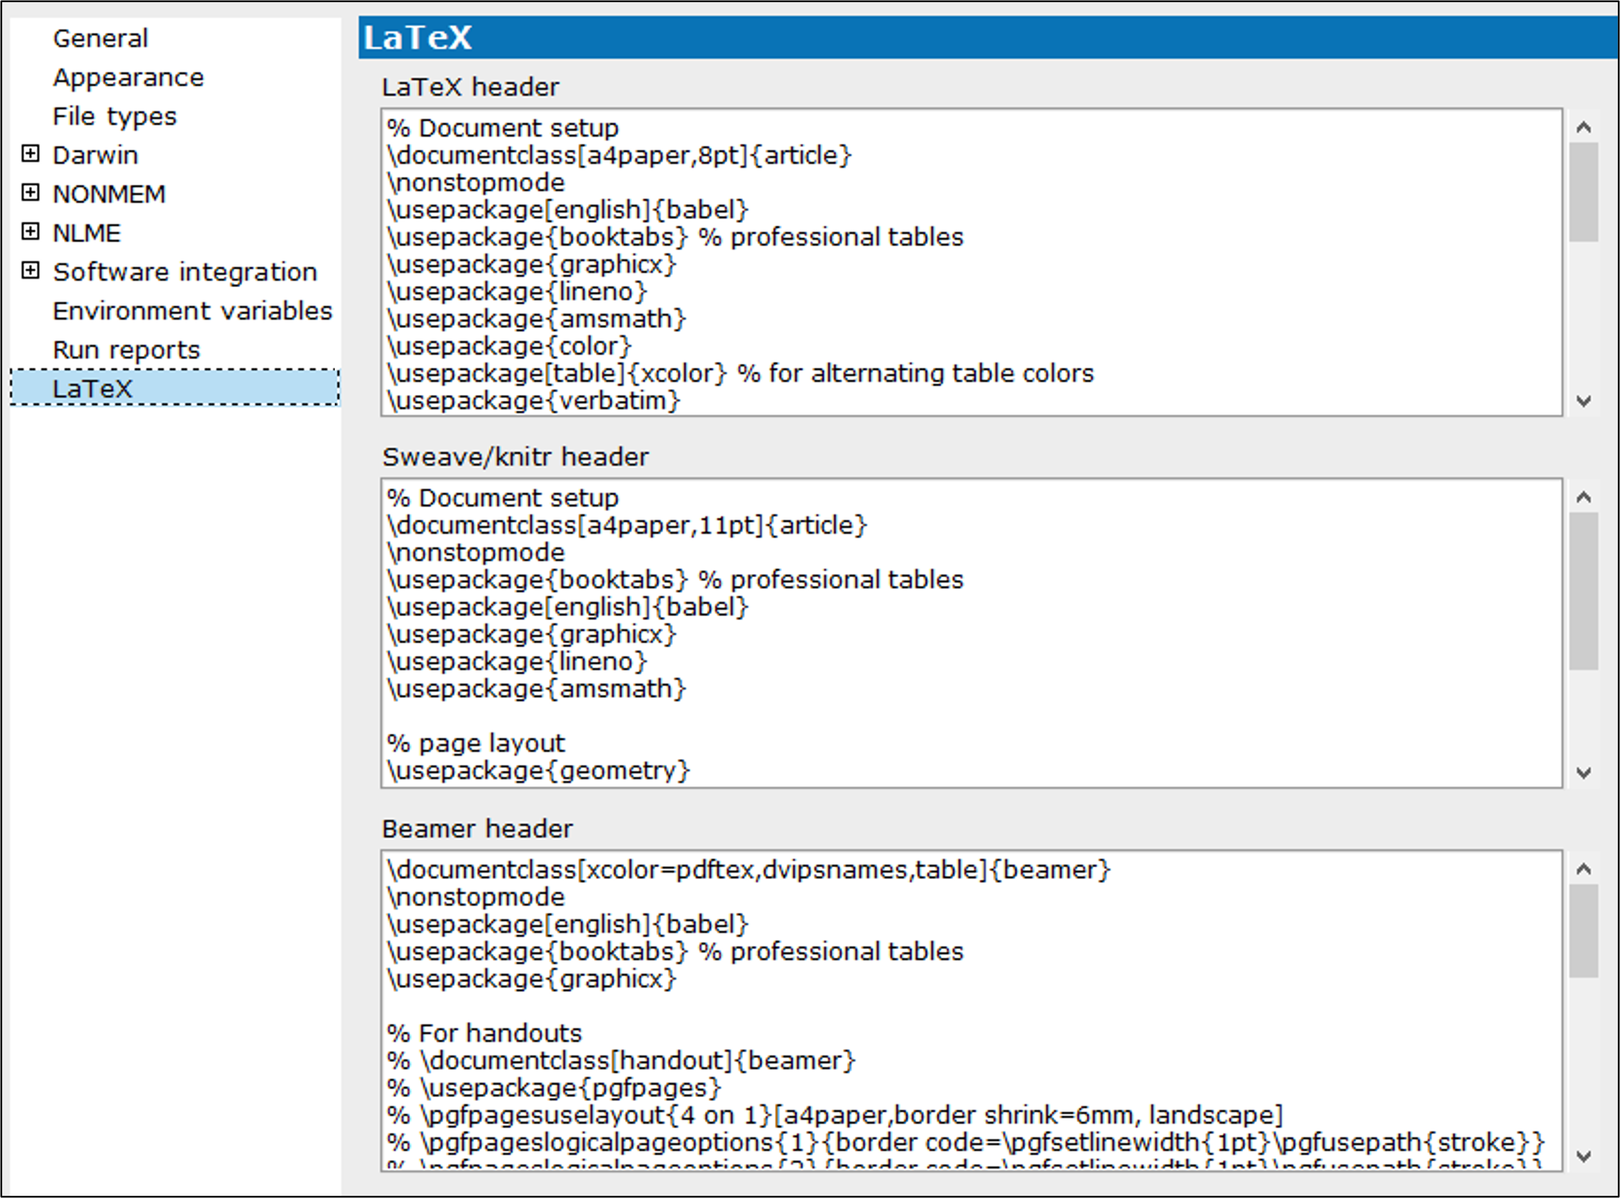Select Appearance in the settings tree

(129, 78)
